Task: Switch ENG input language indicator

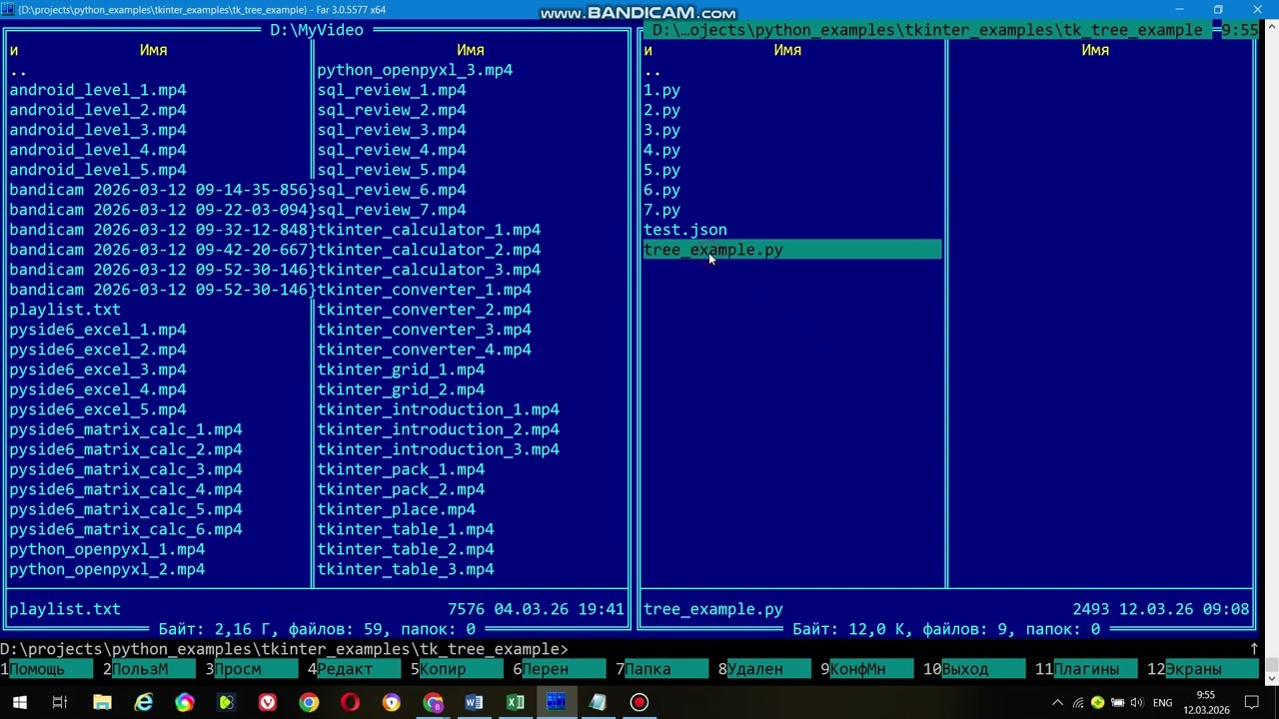Action: (1163, 703)
